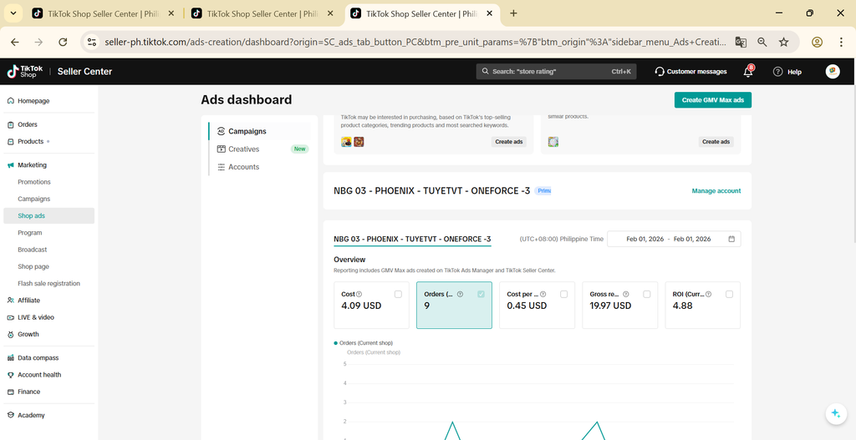Click the Products sidebar icon

[11, 141]
